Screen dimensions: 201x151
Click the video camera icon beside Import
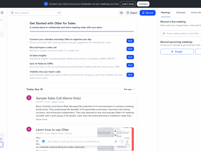point(121,13)
